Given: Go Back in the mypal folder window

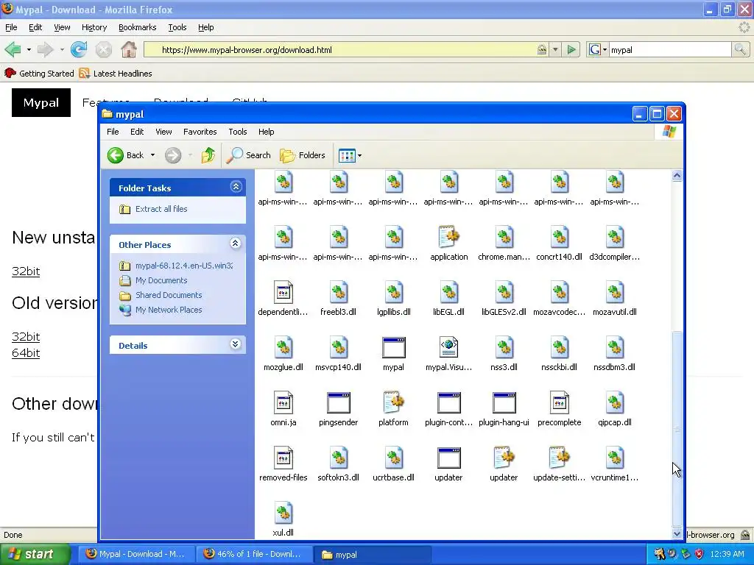Looking at the screenshot, I should coord(126,155).
